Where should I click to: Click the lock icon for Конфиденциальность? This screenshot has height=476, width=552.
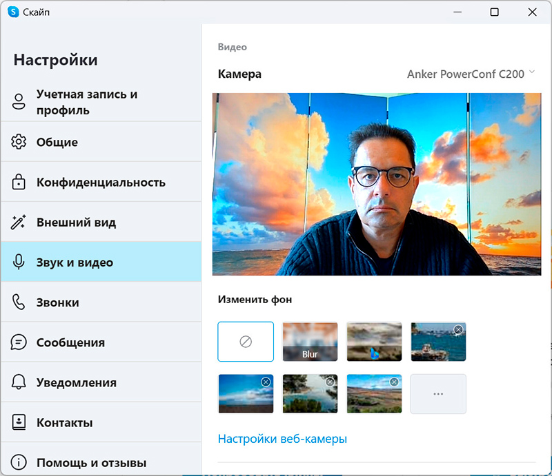(x=19, y=183)
